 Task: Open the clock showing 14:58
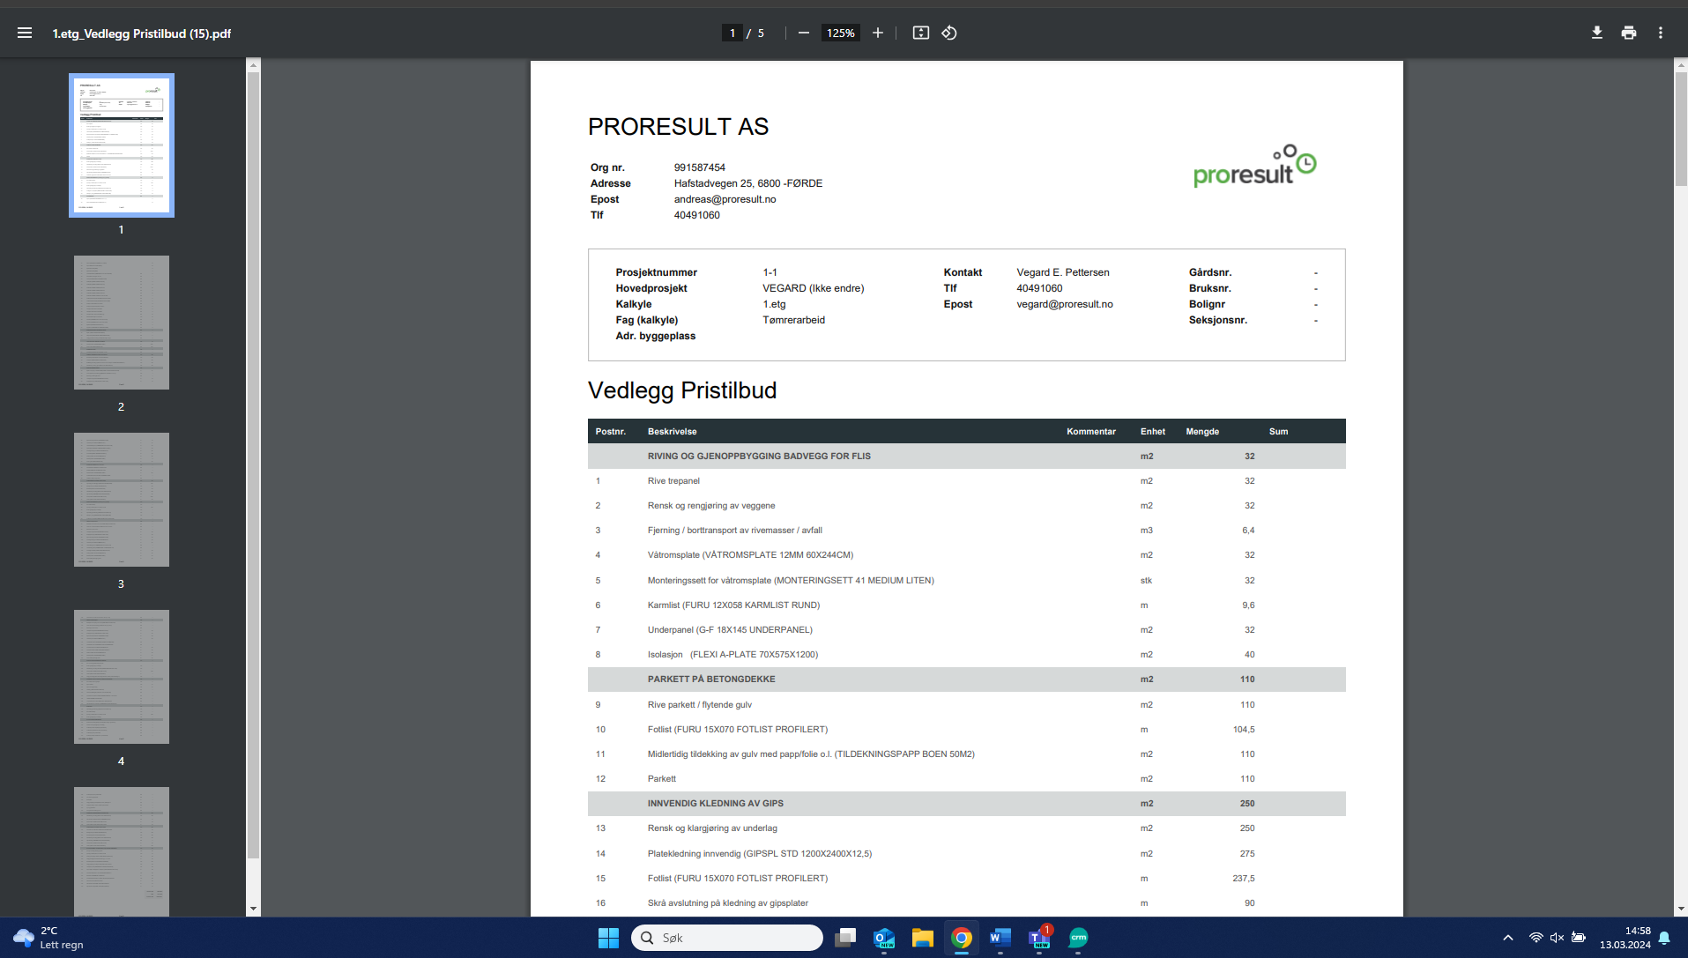click(x=1625, y=938)
